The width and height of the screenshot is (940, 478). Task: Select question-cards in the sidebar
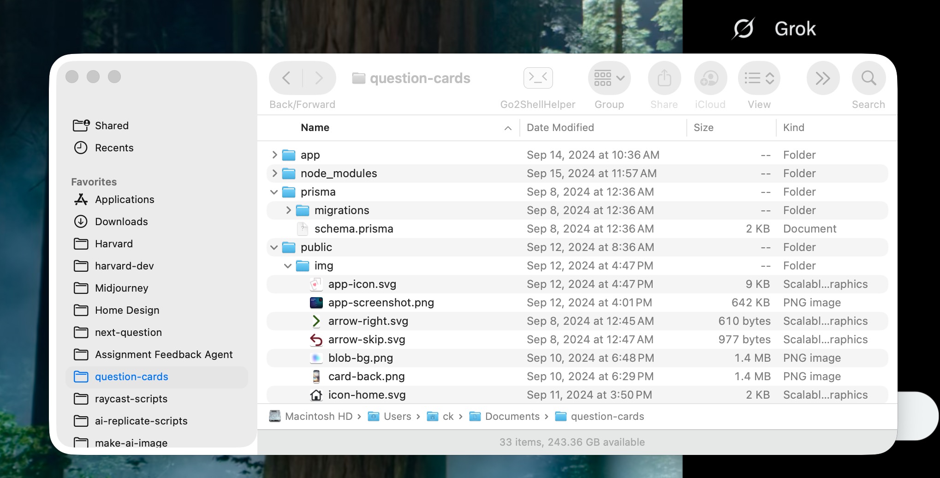(x=157, y=376)
